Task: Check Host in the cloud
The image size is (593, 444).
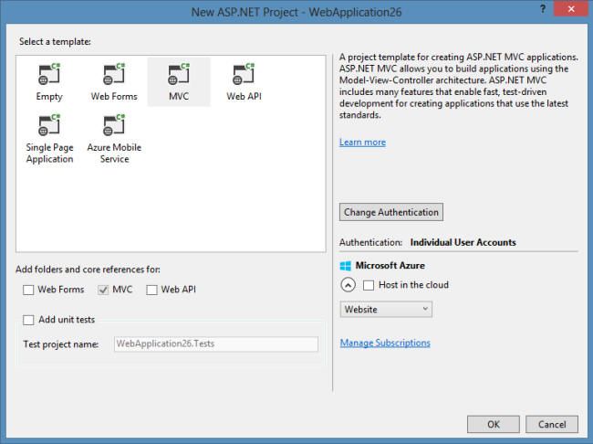Action: point(369,285)
